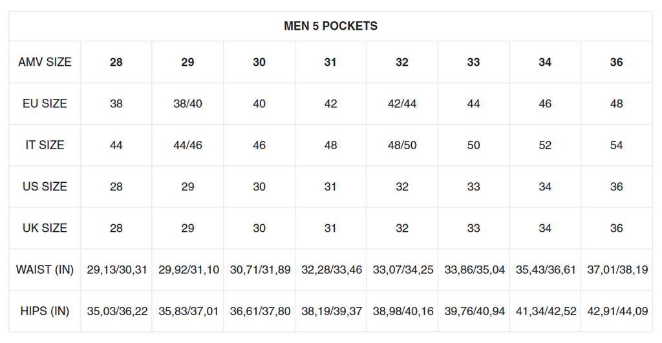Select hips value 42,91/44,09
This screenshot has width=662, height=343.
pos(617,311)
